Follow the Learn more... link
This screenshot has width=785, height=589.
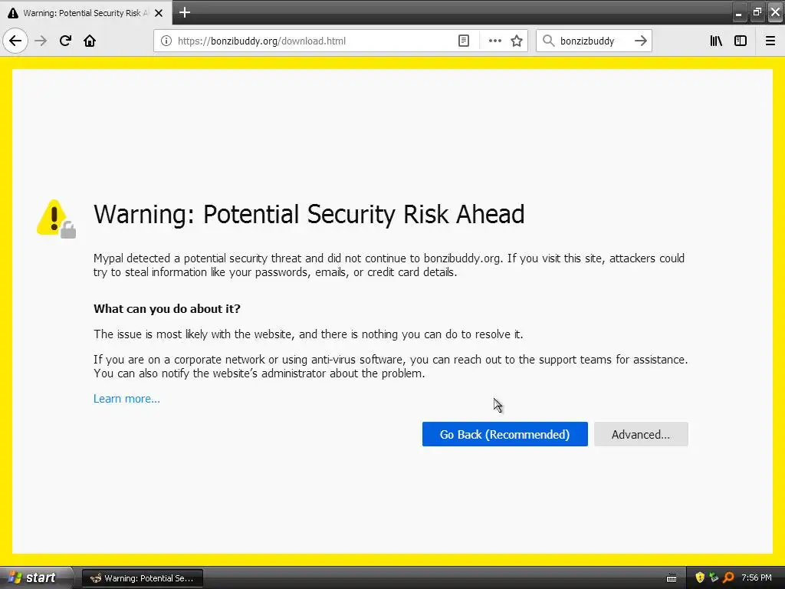[x=126, y=399]
